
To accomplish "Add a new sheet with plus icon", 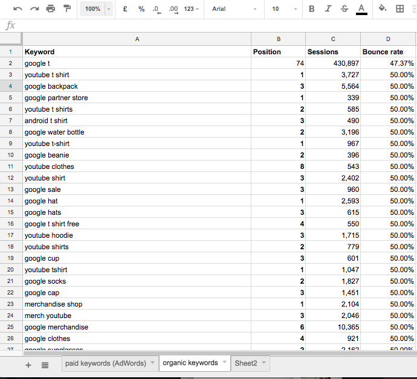I will coord(28,365).
